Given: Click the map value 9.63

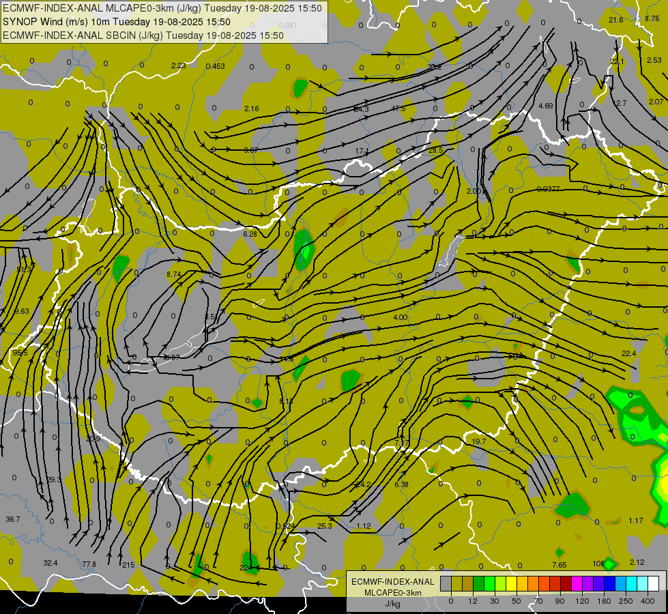Looking at the screenshot, I should tap(22, 312).
